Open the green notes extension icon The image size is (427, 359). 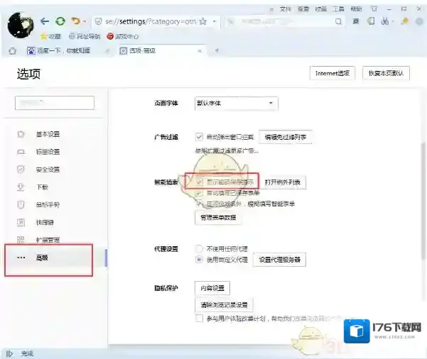coord(371,21)
